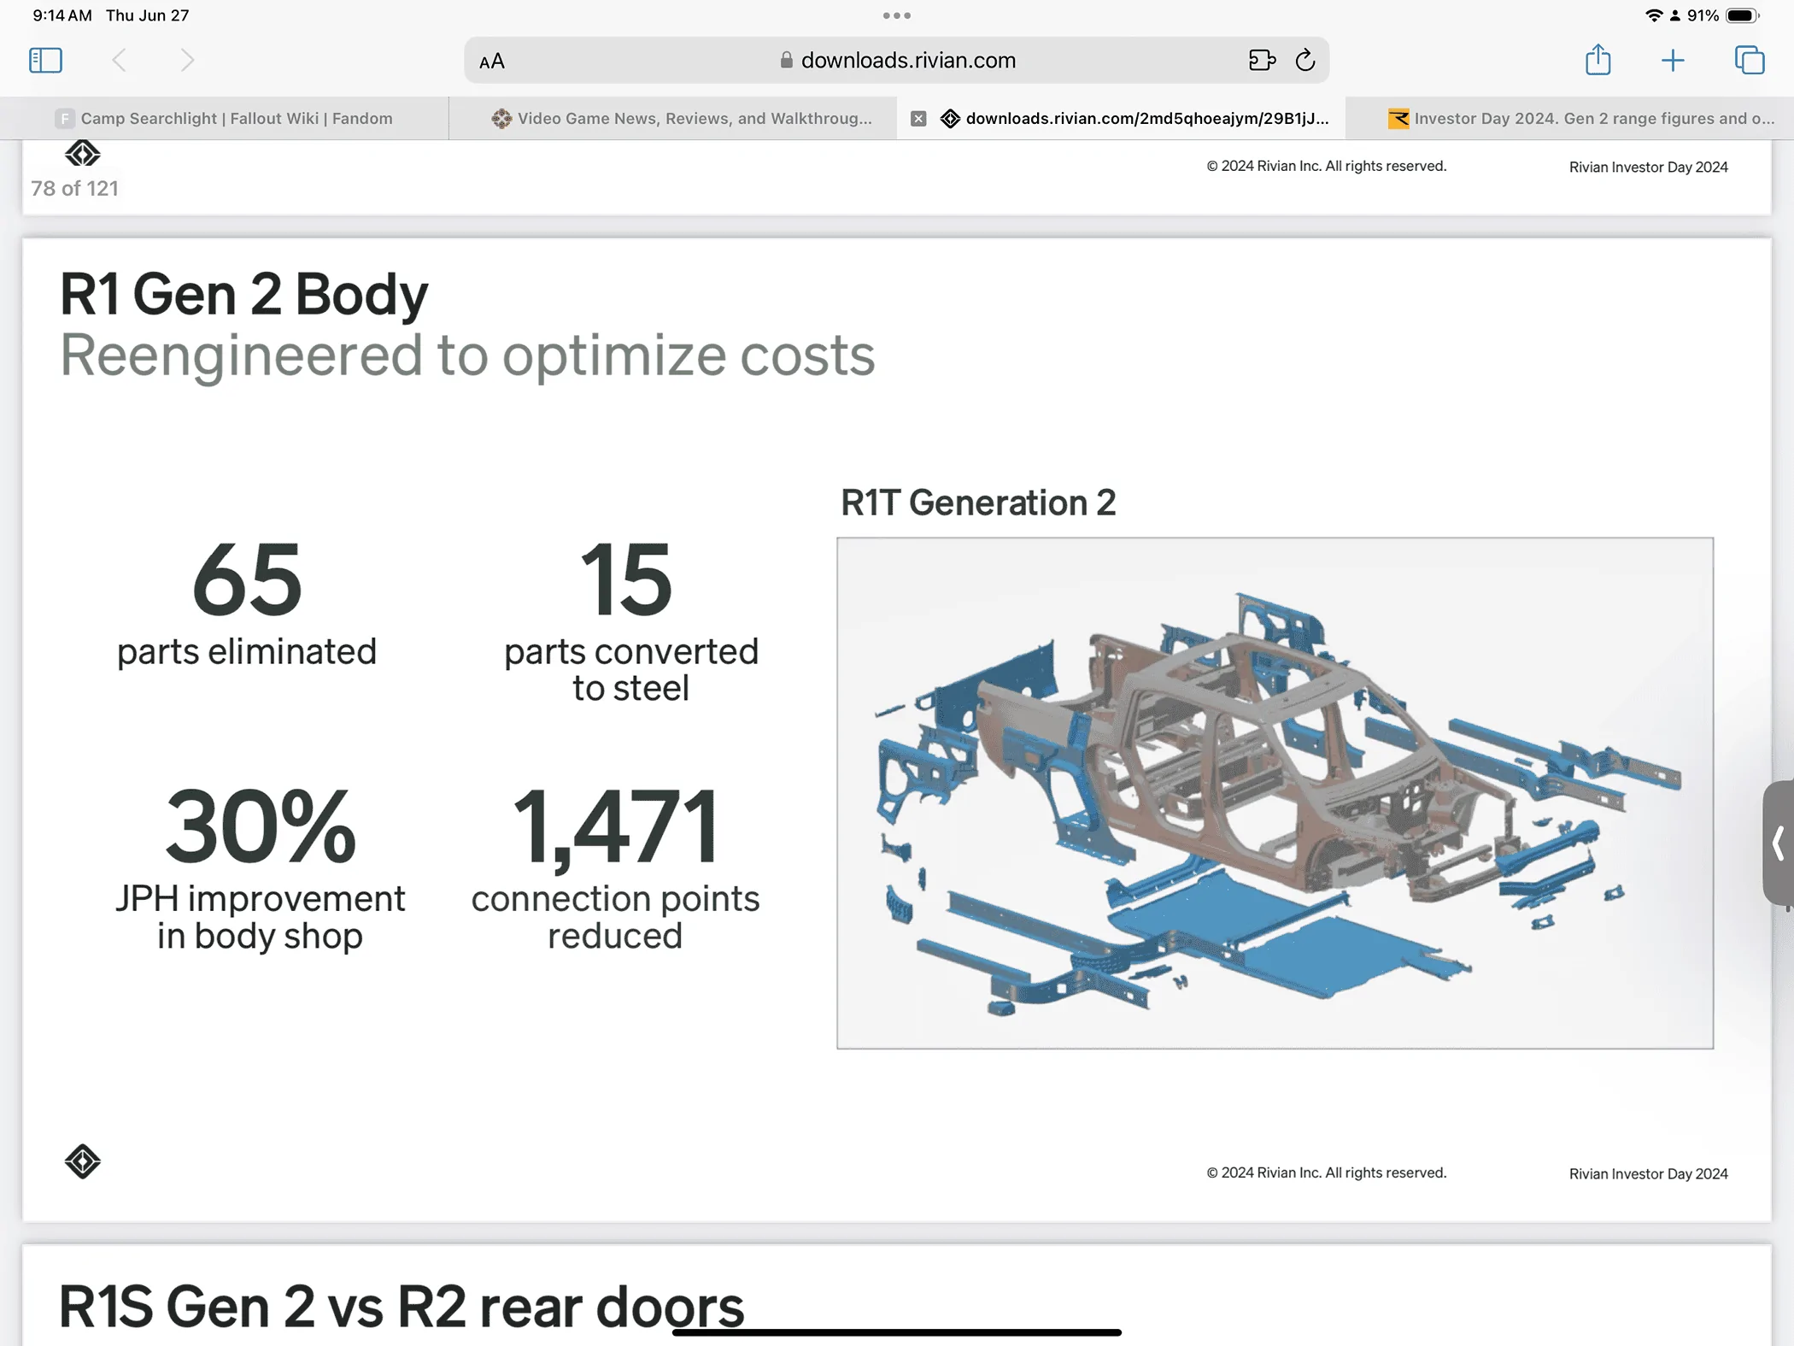Select 'R1S Gen 2 vs R2 rear doors' heading
1794x1346 pixels.
click(x=402, y=1307)
